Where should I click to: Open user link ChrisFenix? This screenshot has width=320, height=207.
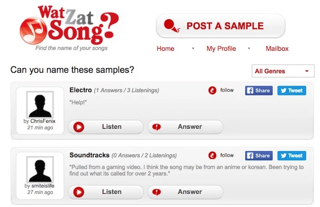pyautogui.click(x=43, y=121)
